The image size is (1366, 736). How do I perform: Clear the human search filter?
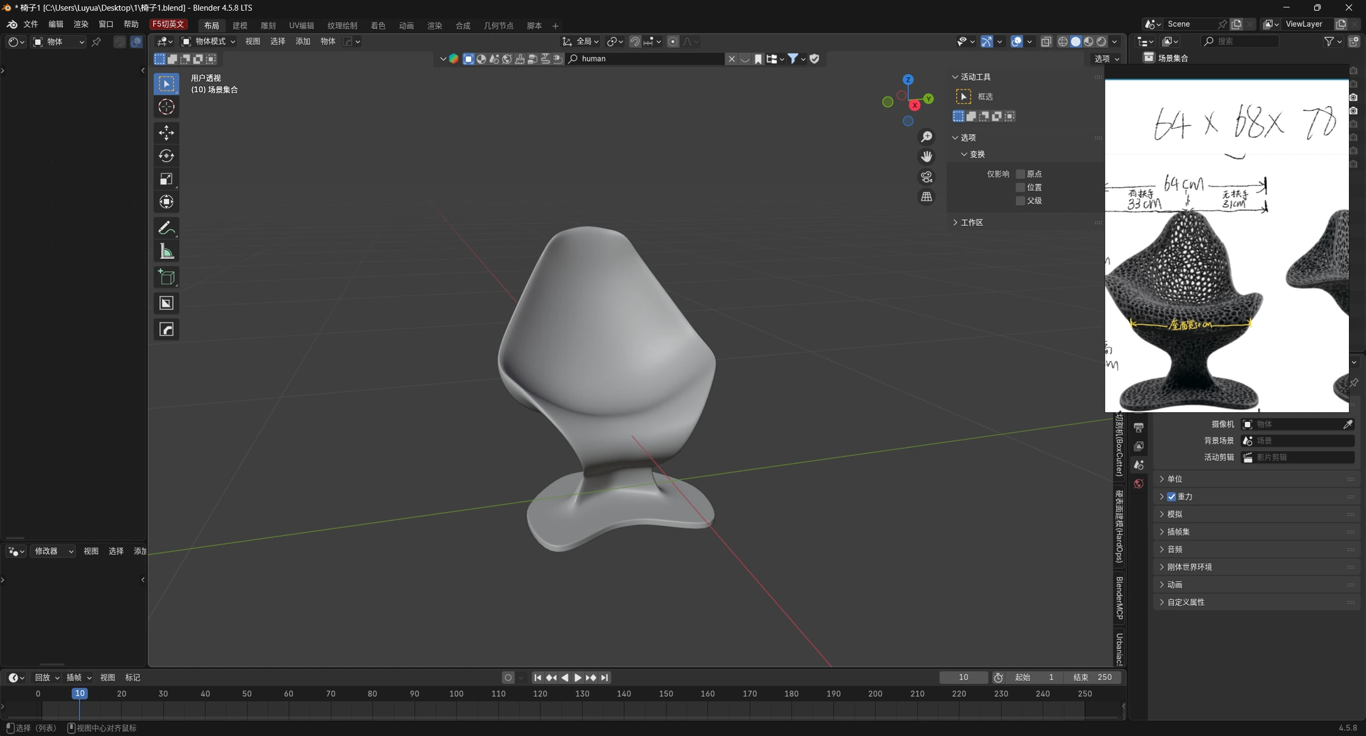tap(731, 59)
